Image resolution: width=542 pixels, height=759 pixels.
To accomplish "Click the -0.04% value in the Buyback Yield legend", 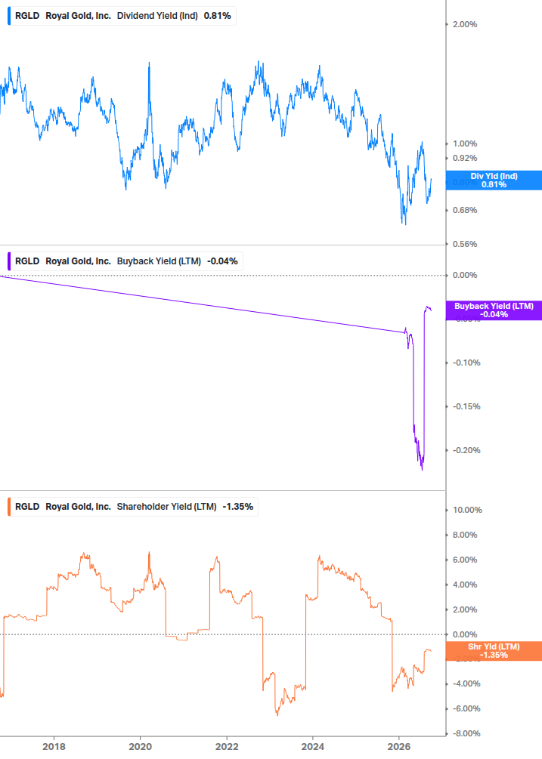I will coord(222,261).
